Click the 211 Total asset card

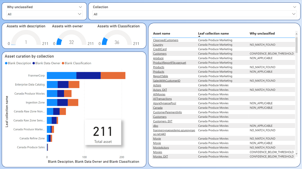[103, 133]
